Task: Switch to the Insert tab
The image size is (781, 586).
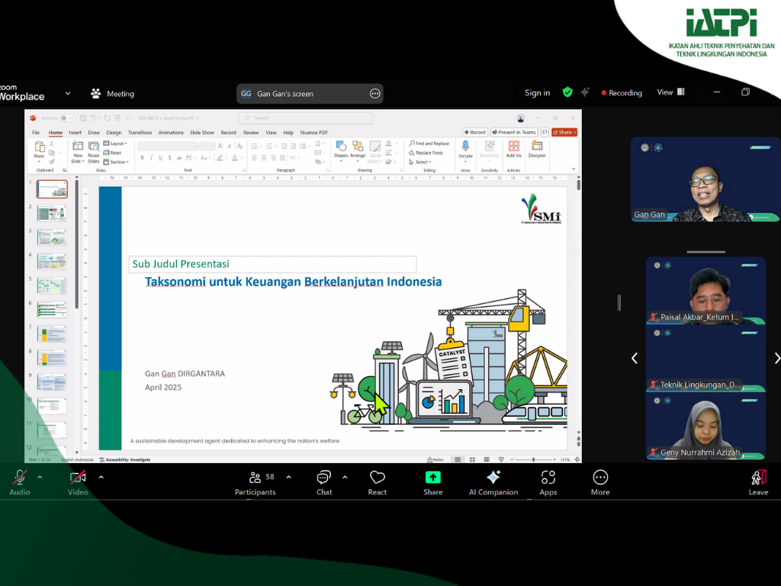Action: 76,133
